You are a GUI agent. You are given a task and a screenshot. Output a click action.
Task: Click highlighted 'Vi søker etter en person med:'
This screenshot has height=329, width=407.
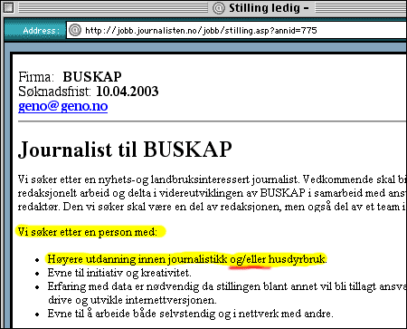tap(88, 232)
